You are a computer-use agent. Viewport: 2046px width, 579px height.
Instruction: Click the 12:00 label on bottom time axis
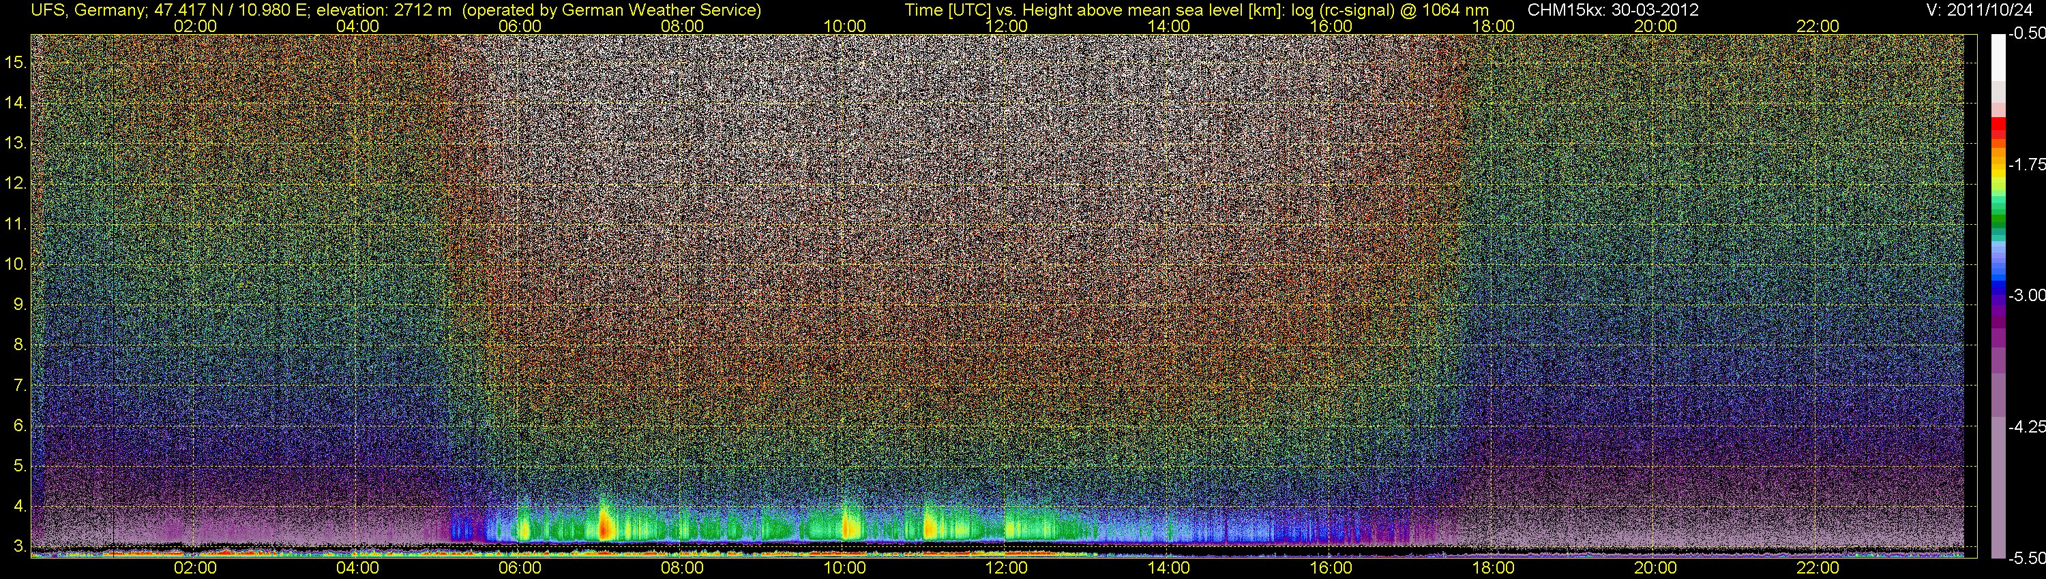point(1007,568)
